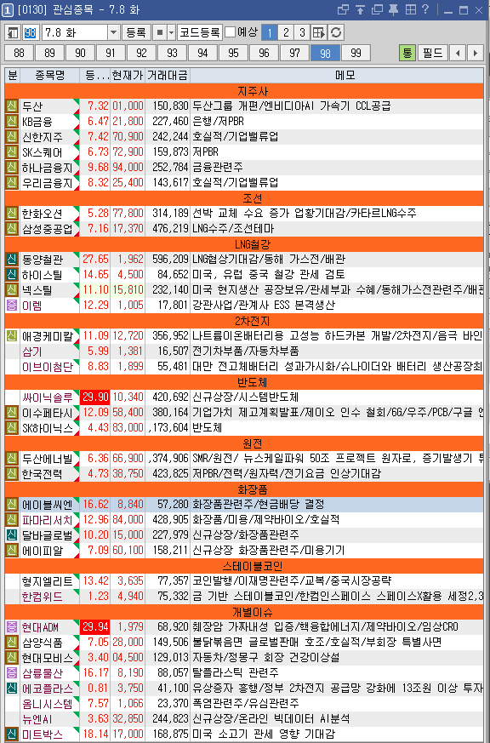490x743 pixels.
Task: Toggle the left side panel icon
Action: 12,32
